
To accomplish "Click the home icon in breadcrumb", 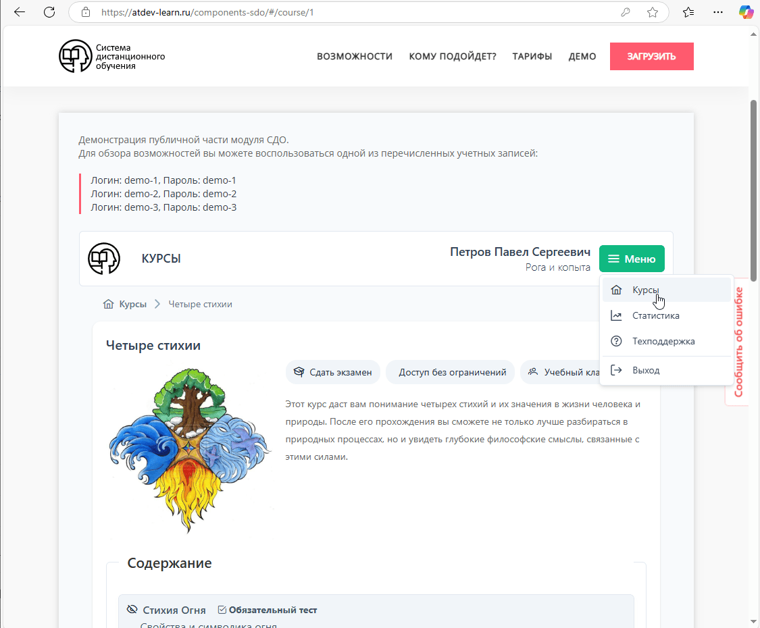I will 109,304.
